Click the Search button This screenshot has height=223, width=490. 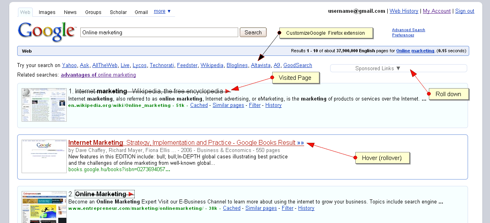253,32
